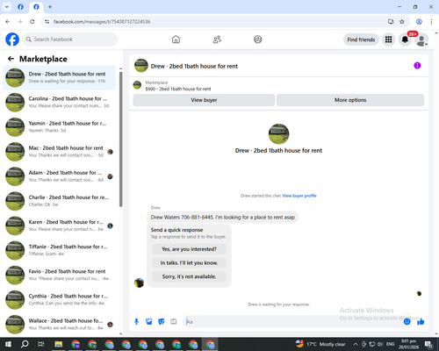This screenshot has height=351, width=439.
Task: Open the Facebook menu grid icon
Action: tap(388, 39)
